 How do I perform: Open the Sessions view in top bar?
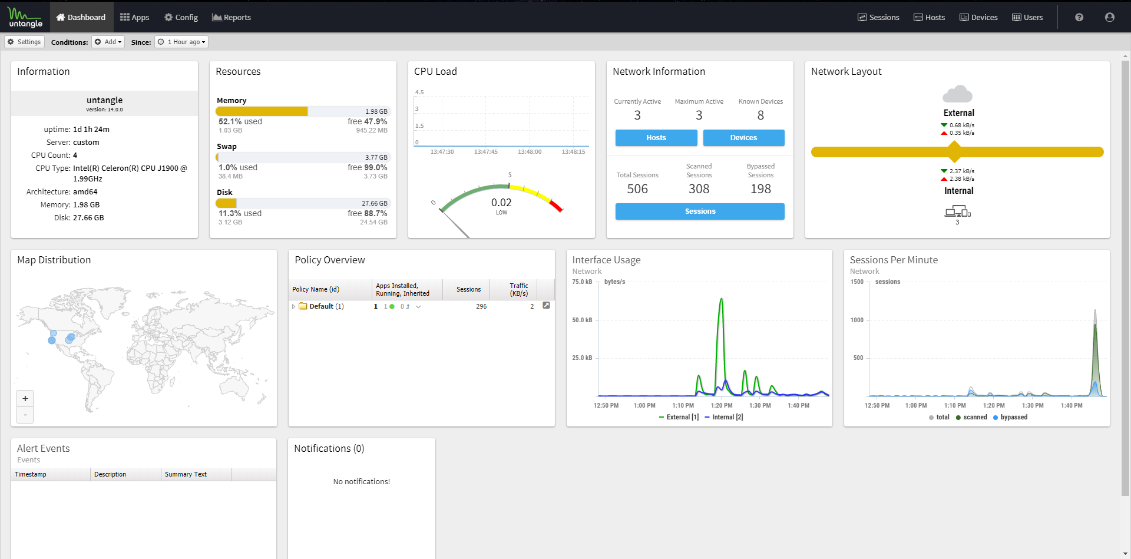click(x=878, y=17)
